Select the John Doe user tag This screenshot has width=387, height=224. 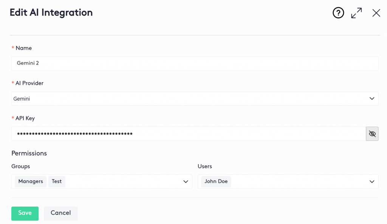[216, 182]
